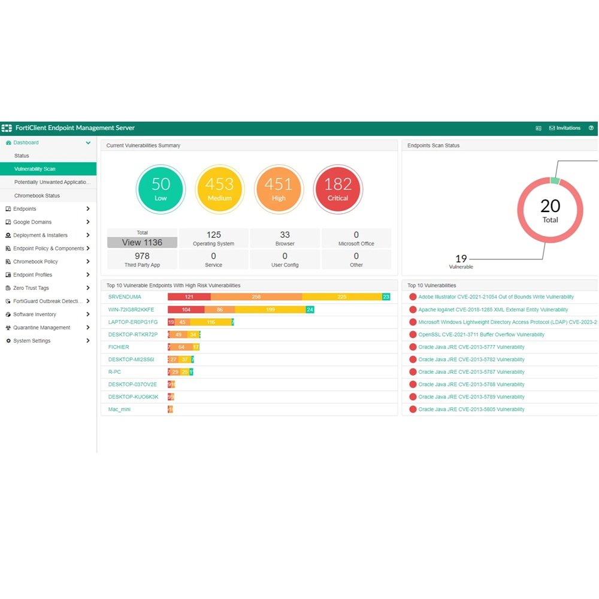Open the FICHIER endpoint link
The height and width of the screenshot is (599, 599).
[119, 347]
